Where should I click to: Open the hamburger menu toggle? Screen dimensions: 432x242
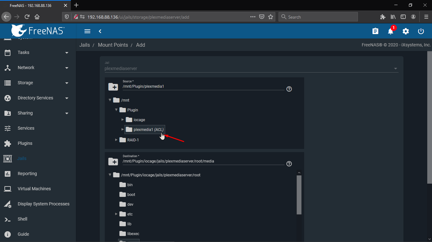point(87,31)
